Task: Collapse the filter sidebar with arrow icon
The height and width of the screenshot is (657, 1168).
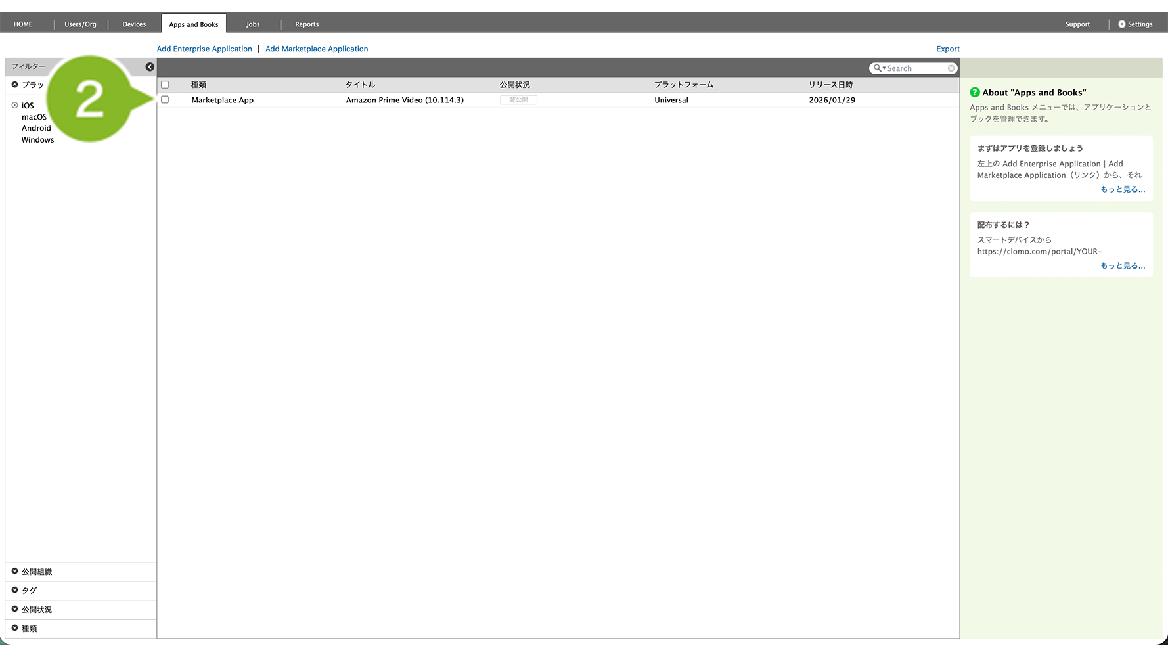Action: point(150,67)
